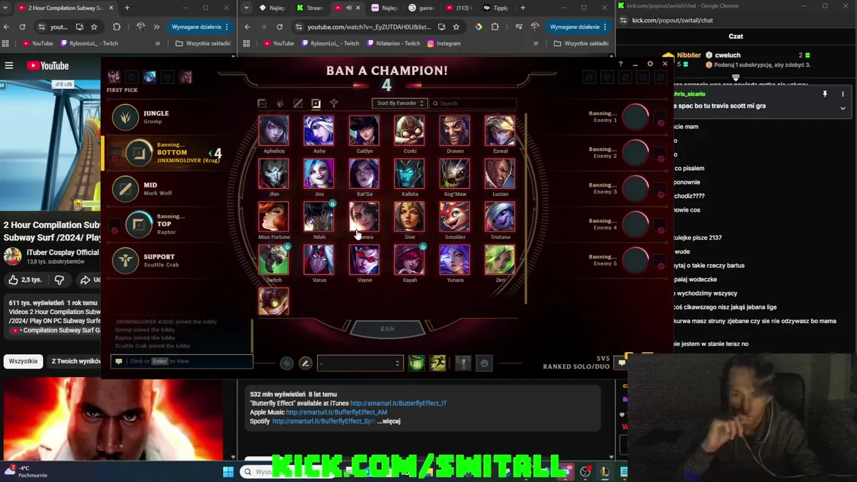Open the emote selector button
The width and height of the screenshot is (857, 482).
coord(485,363)
